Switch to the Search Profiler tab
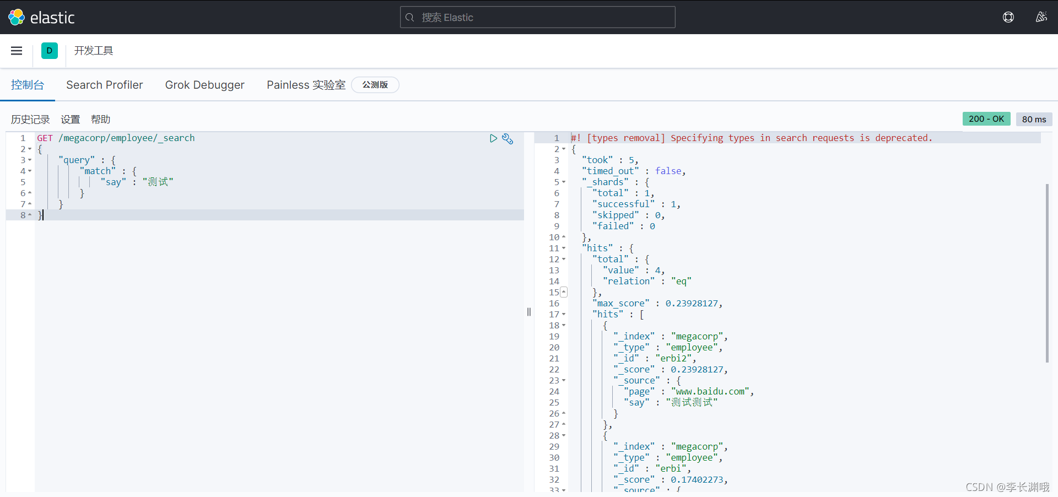This screenshot has width=1058, height=497. pos(105,85)
